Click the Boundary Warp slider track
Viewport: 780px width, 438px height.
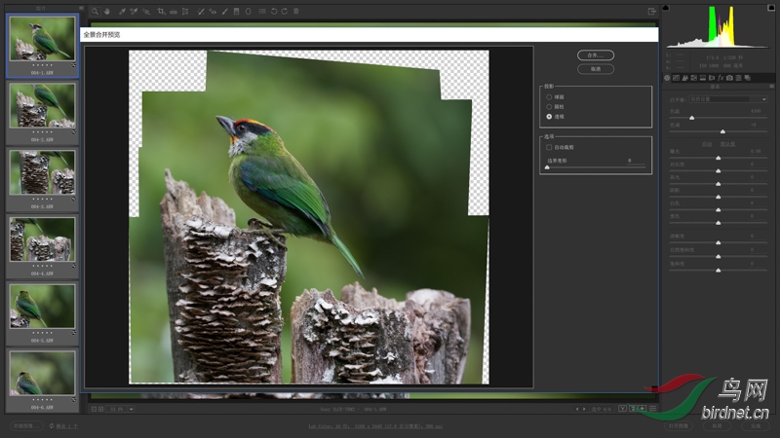(595, 167)
